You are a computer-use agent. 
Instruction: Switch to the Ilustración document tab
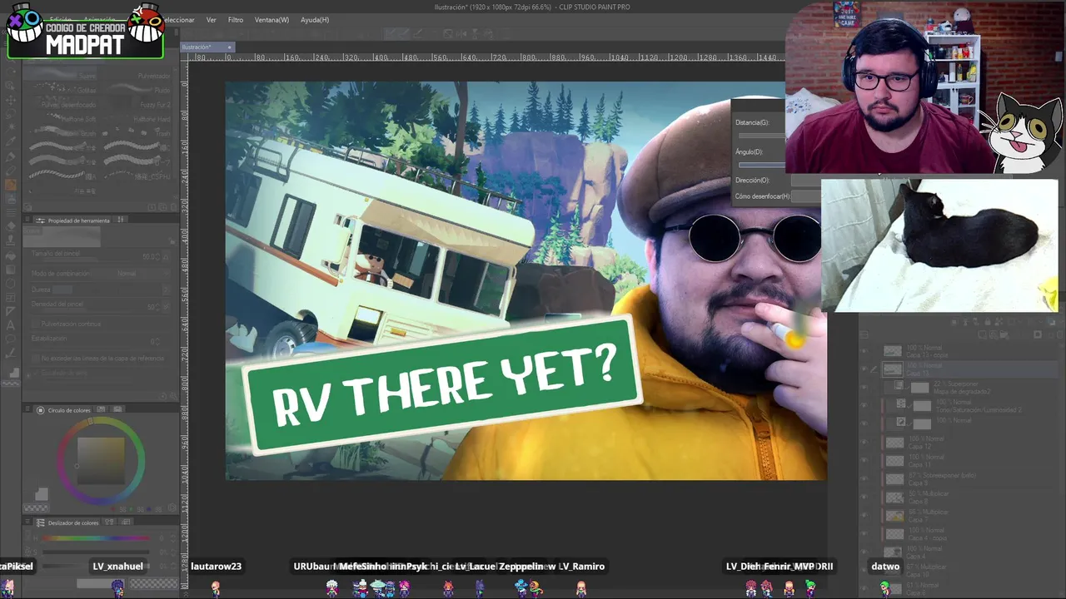207,47
